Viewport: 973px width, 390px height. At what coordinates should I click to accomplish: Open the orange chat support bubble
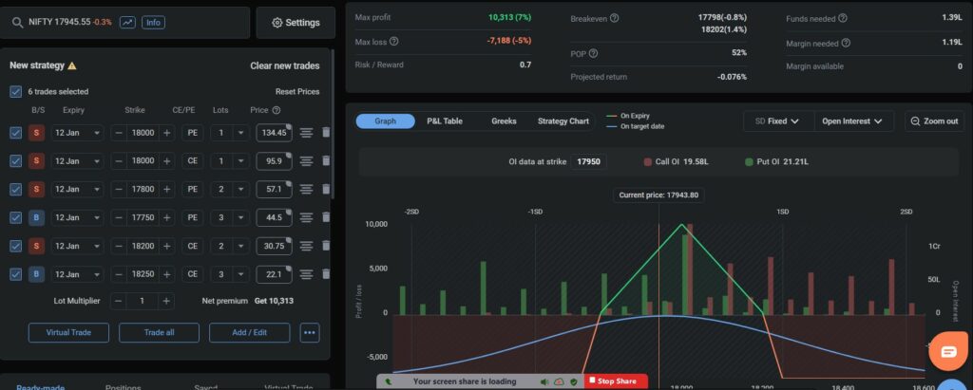(x=949, y=352)
